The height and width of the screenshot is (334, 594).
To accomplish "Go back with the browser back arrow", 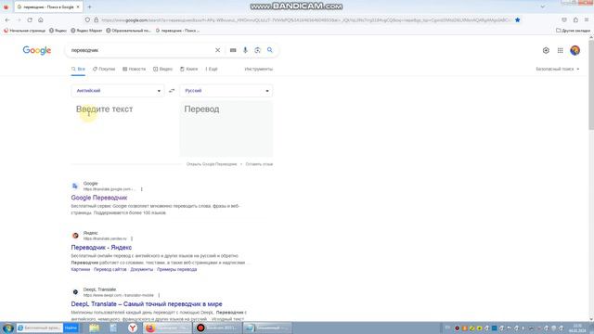I will [x=7, y=20].
